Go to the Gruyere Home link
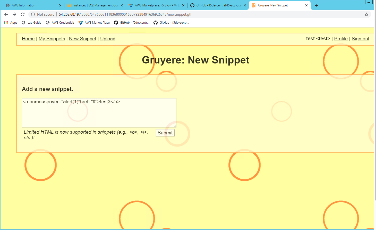Screen dimensions: 376x230 [x=28, y=39]
